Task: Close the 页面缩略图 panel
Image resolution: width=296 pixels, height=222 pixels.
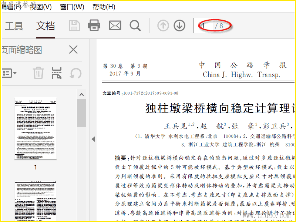Action: [73, 50]
